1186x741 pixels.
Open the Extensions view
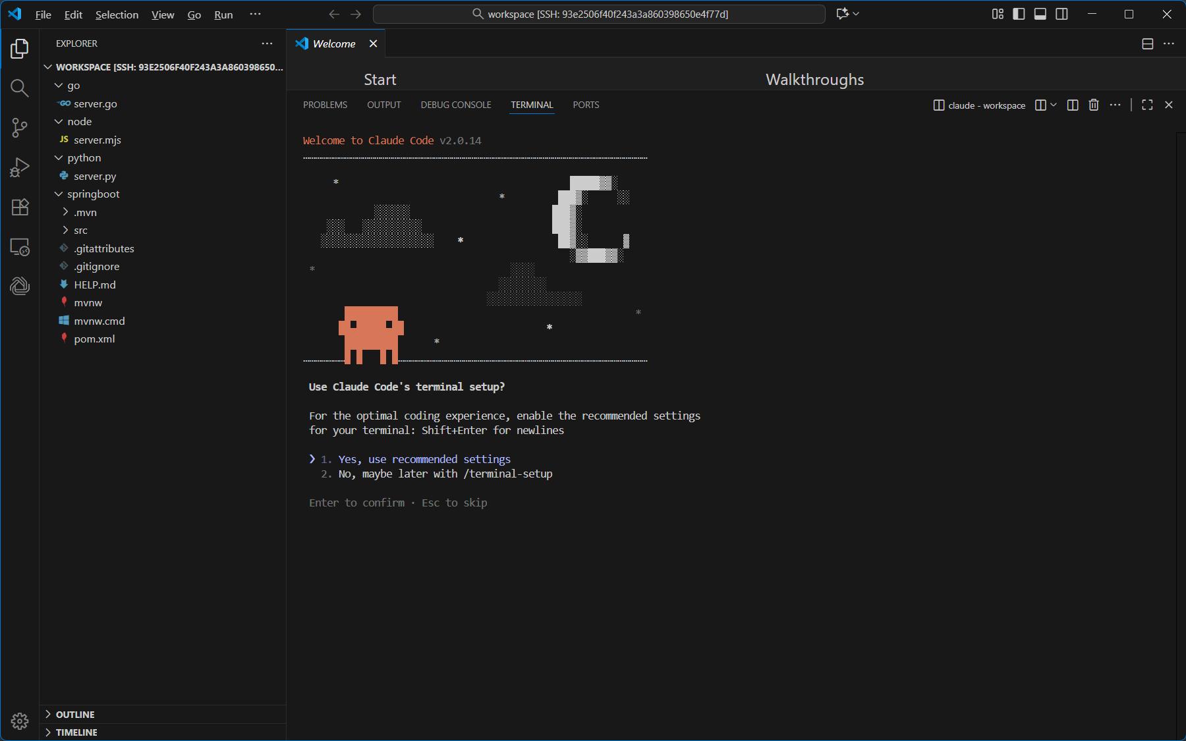(x=20, y=207)
